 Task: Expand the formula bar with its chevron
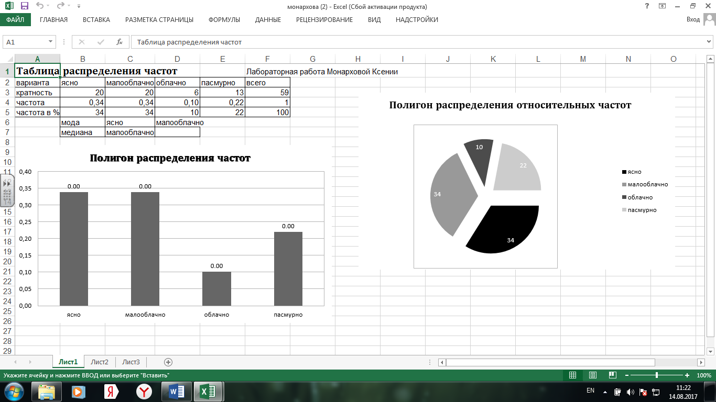tap(709, 42)
